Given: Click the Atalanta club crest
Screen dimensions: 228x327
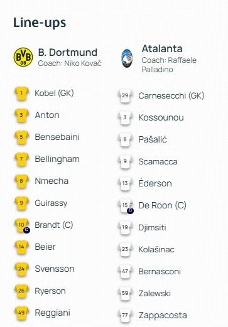Looking at the screenshot, I should tap(127, 58).
